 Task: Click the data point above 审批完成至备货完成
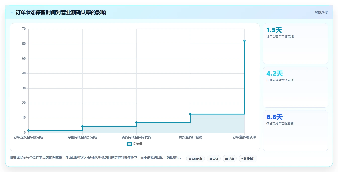point(82,126)
